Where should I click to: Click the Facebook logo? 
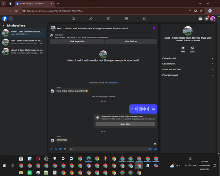click(x=5, y=18)
